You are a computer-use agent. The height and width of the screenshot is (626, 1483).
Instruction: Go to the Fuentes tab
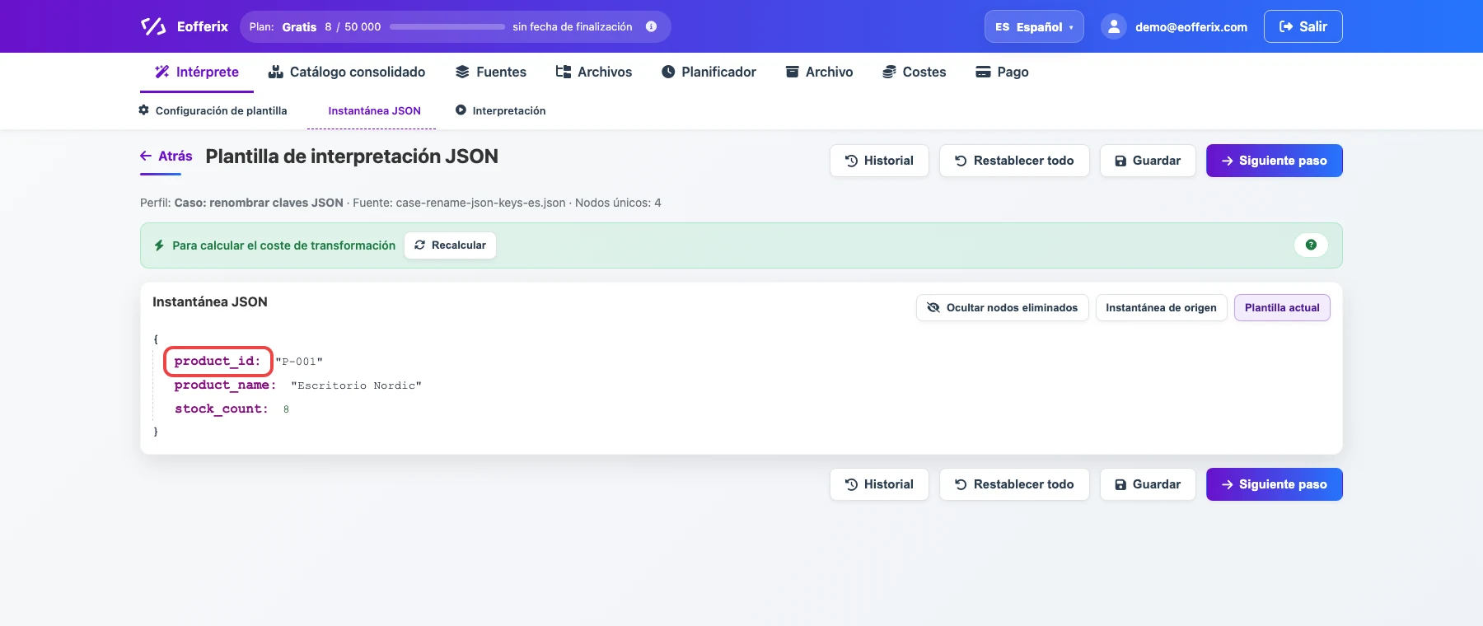click(x=491, y=72)
